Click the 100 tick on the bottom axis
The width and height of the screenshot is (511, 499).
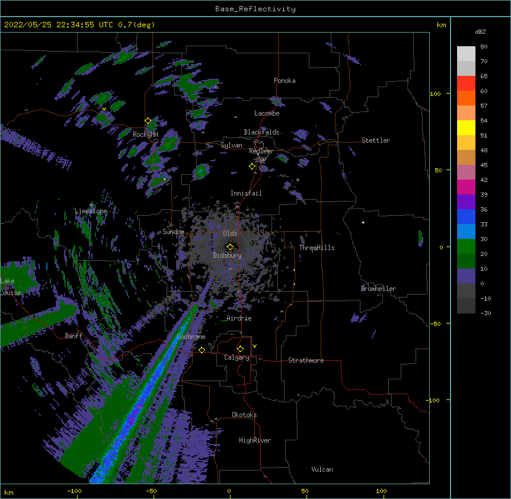point(381,491)
